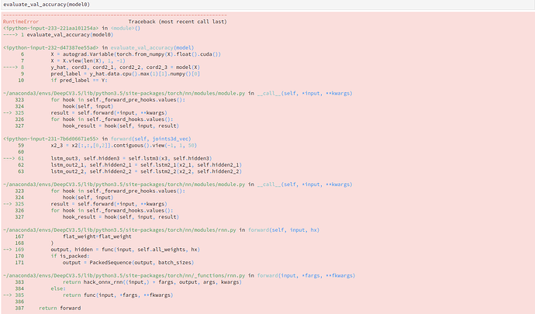Click line 63 with self.lstm2_2 call
This screenshot has height=314, width=535.
pos(129,171)
